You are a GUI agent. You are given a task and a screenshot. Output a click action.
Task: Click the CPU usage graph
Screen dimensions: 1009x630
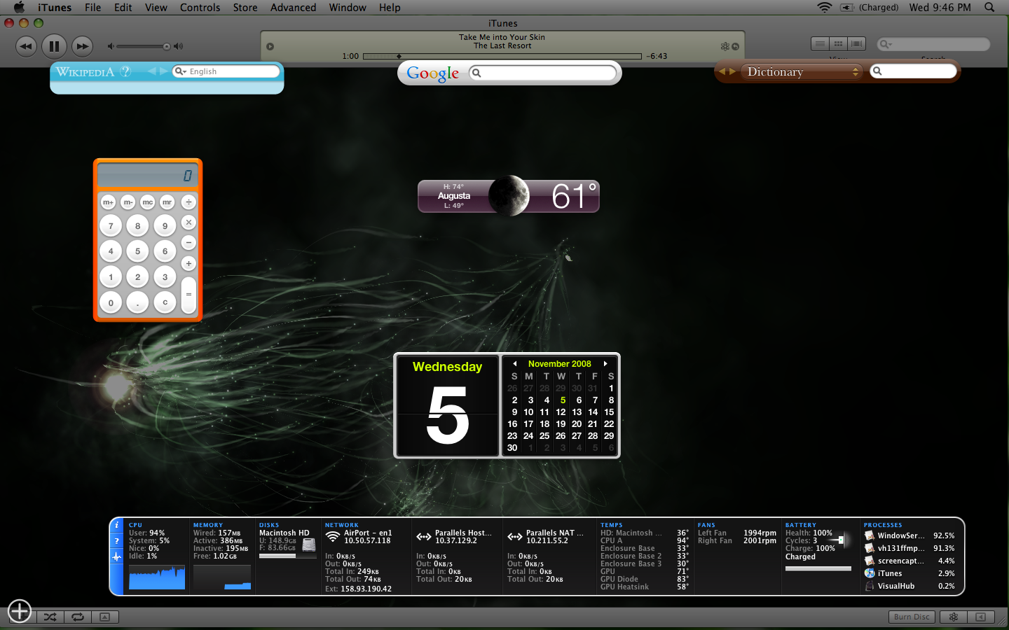157,577
